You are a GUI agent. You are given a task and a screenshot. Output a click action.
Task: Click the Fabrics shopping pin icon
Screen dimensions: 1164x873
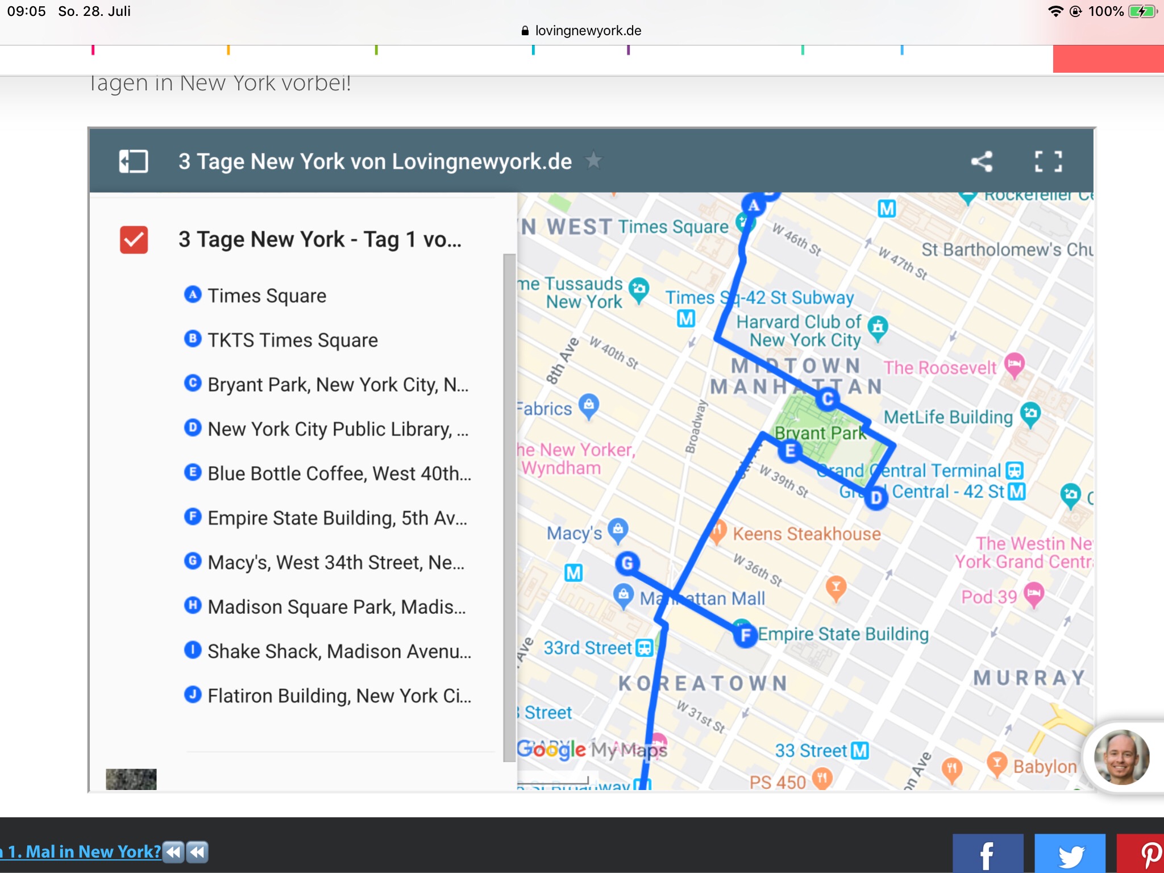pos(589,406)
